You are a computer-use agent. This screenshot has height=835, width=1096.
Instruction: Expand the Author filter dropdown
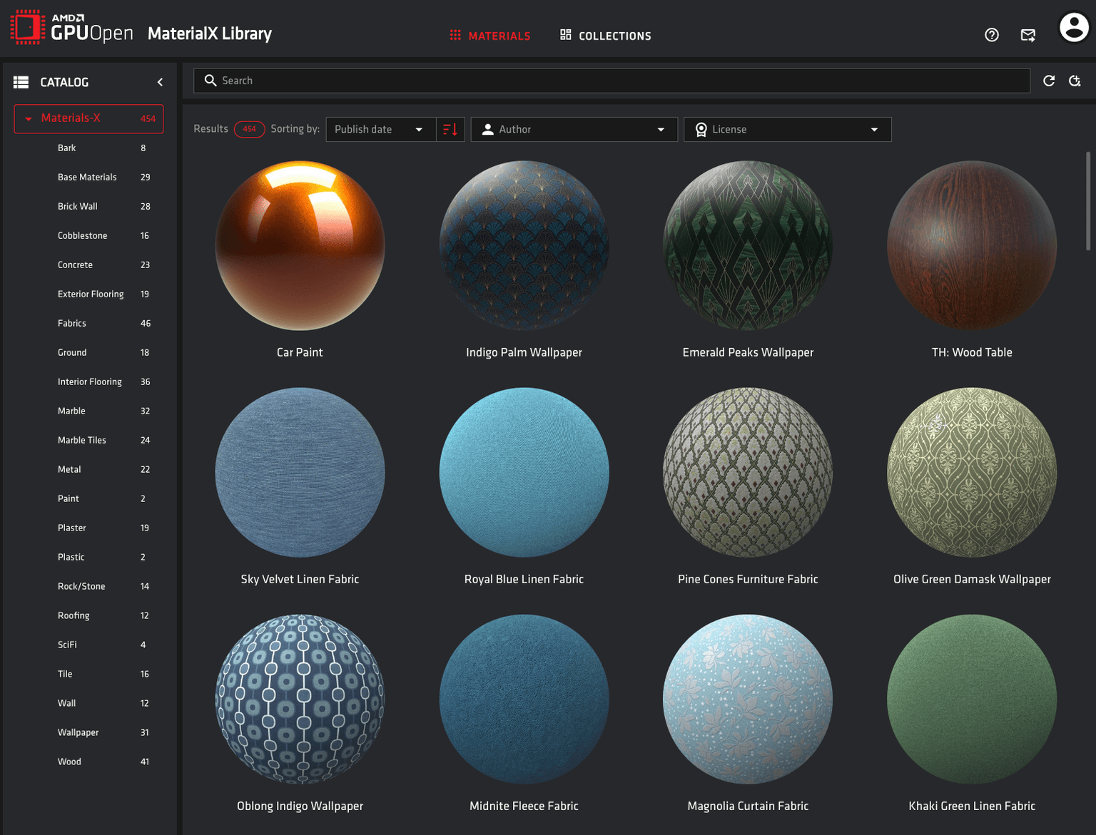point(574,129)
